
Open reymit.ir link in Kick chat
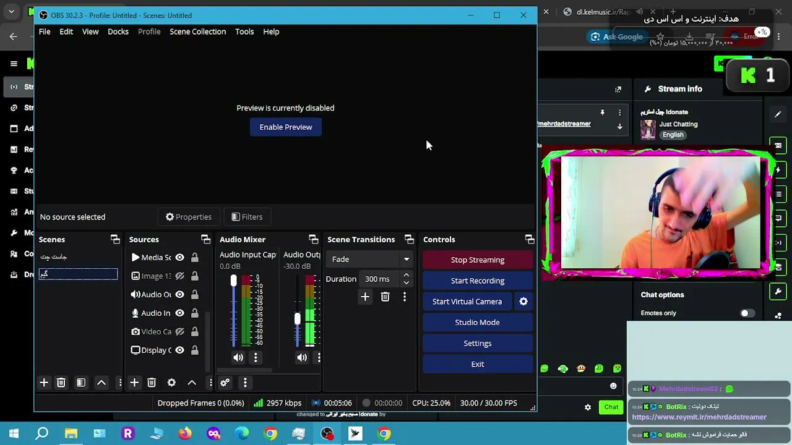click(x=699, y=417)
